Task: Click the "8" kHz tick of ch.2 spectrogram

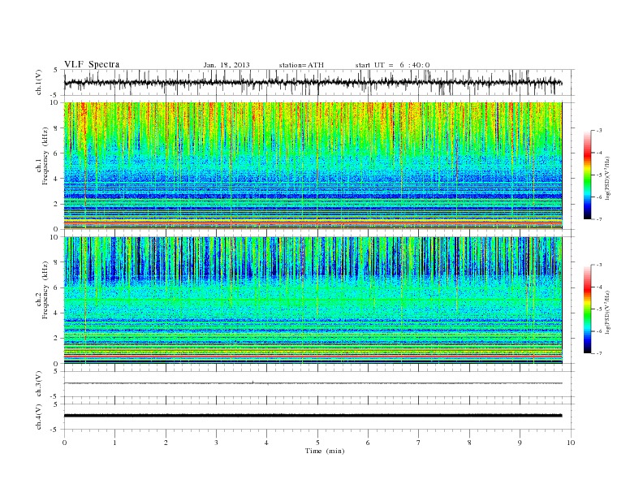Action: tap(57, 262)
